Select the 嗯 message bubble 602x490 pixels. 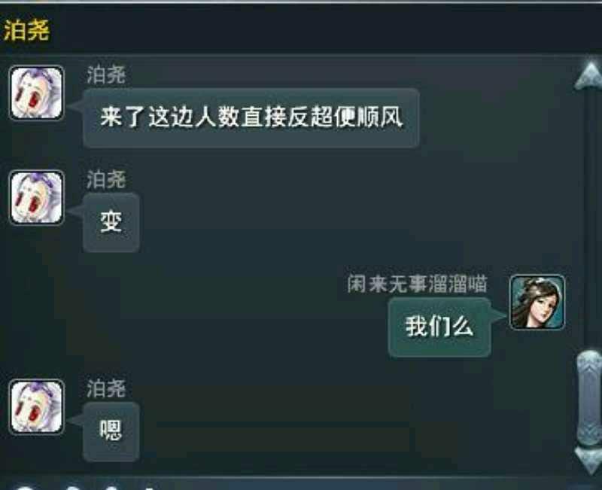111,431
